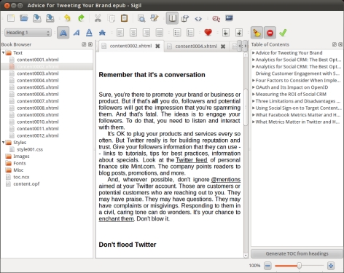The image size is (344, 273).
Task: Close the content0004.xhtml tab
Action: tap(223, 47)
